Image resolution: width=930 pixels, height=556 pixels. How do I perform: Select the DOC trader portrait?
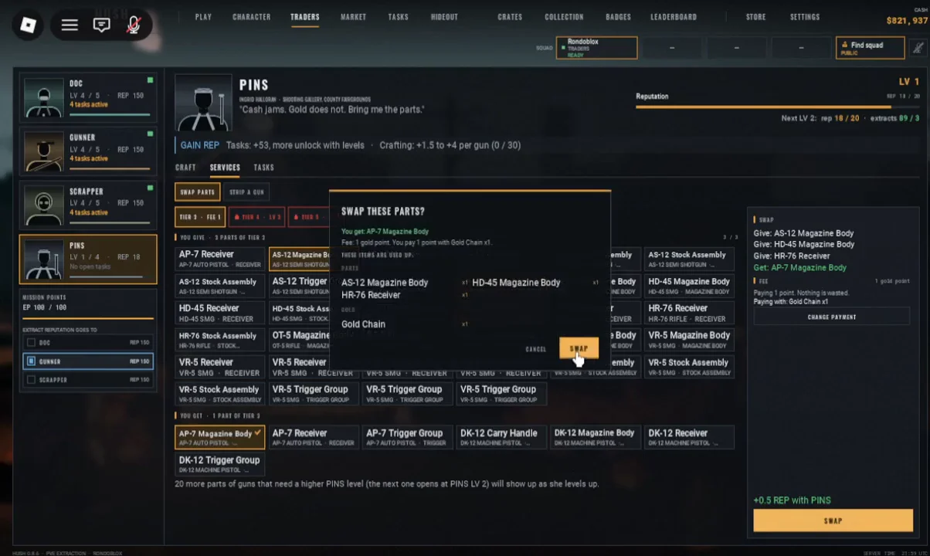click(43, 97)
